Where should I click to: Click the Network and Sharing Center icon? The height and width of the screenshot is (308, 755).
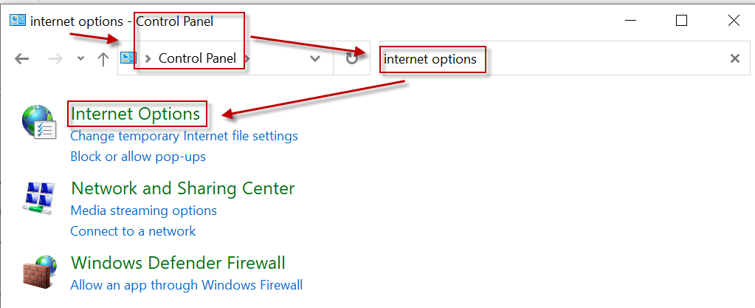[38, 198]
